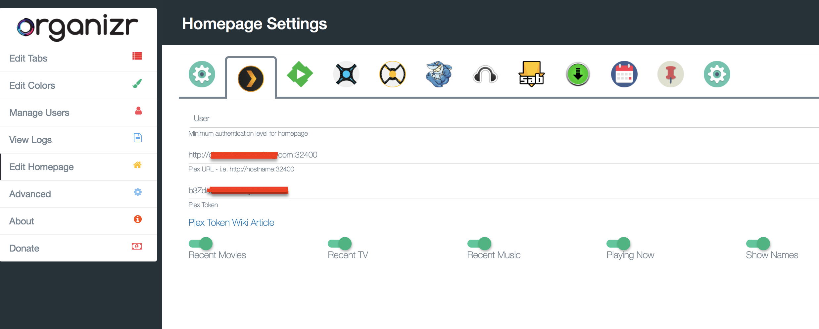Viewport: 819px width, 329px height.
Task: Open the first general settings gear tab
Action: pos(202,74)
